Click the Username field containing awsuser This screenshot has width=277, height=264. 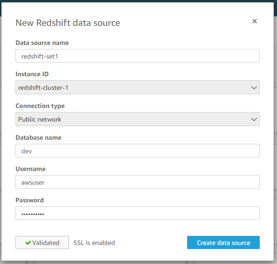(138, 182)
